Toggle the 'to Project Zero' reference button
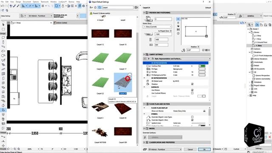This screenshot has width=272, height=153. point(171,31)
